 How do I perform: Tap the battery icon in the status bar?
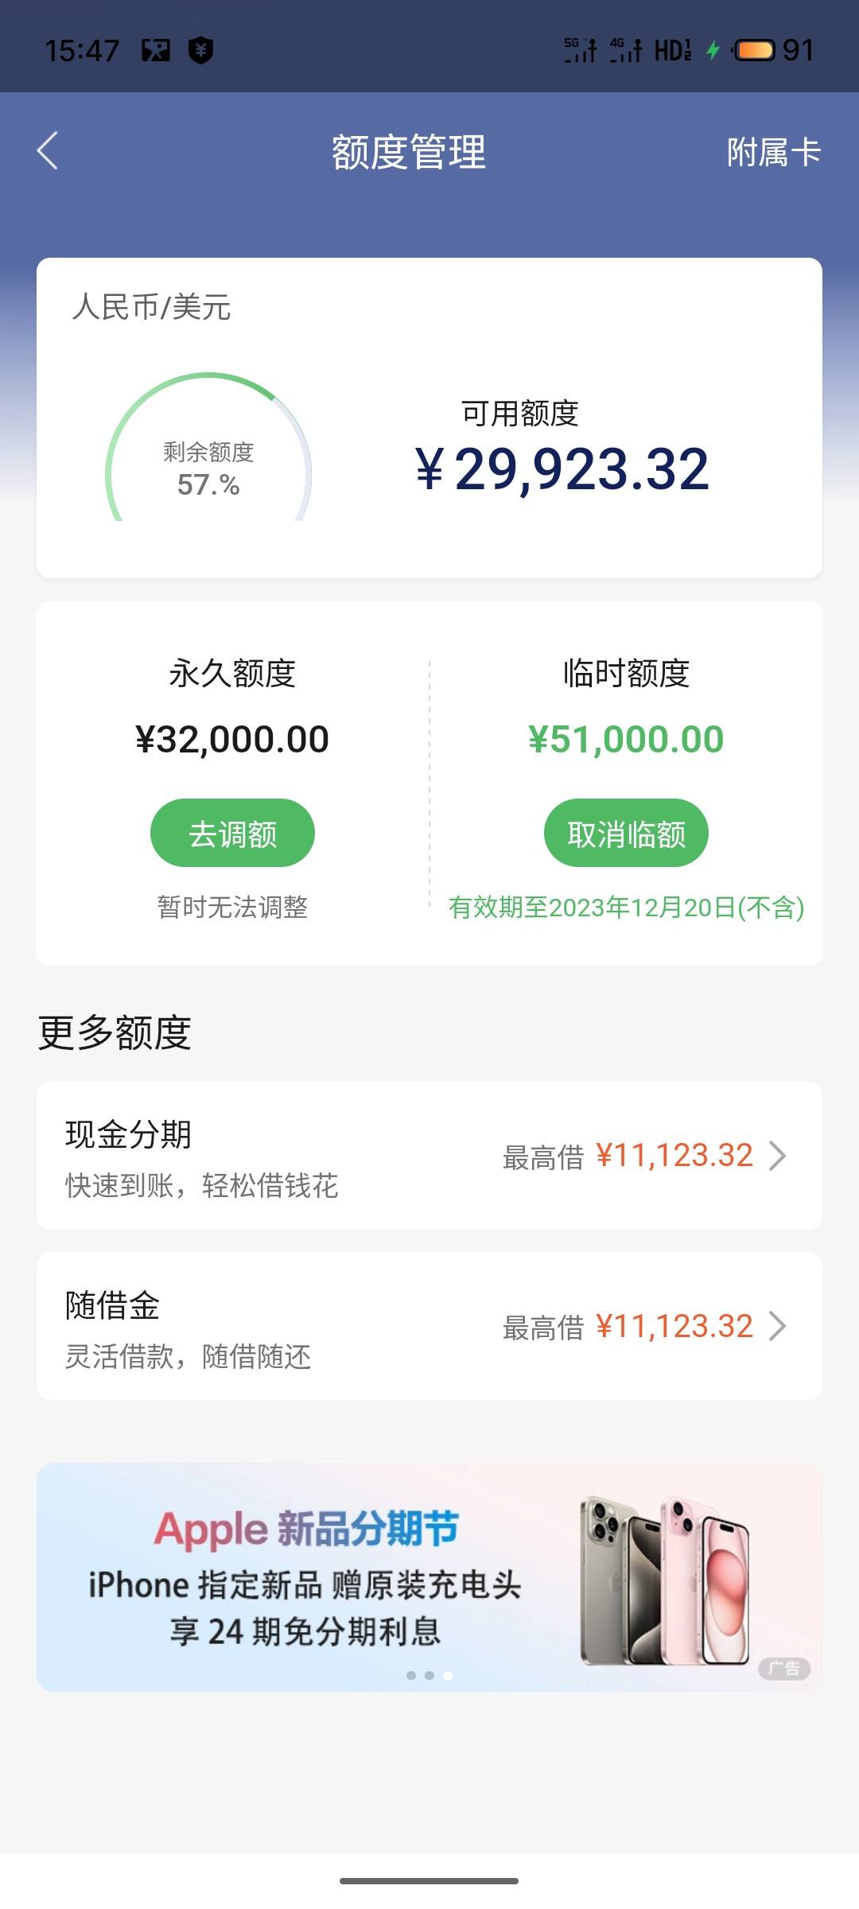coord(752,50)
